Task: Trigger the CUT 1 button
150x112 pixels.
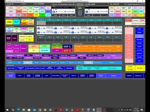Action: pyautogui.click(x=67, y=47)
